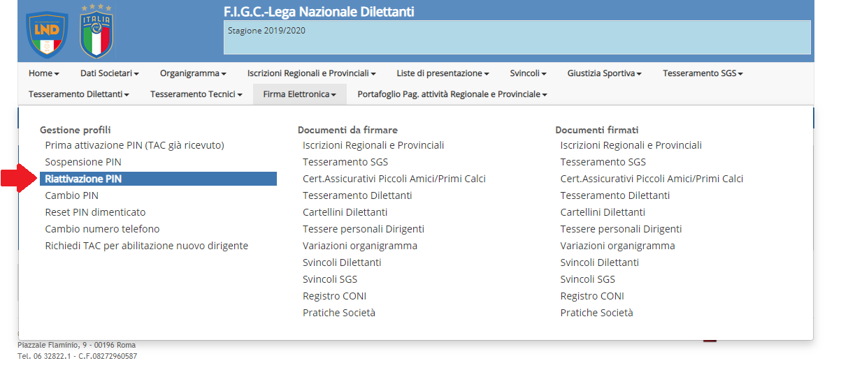848x370 pixels.
Task: Collapse the Firma Elettronica menu
Action: click(300, 94)
